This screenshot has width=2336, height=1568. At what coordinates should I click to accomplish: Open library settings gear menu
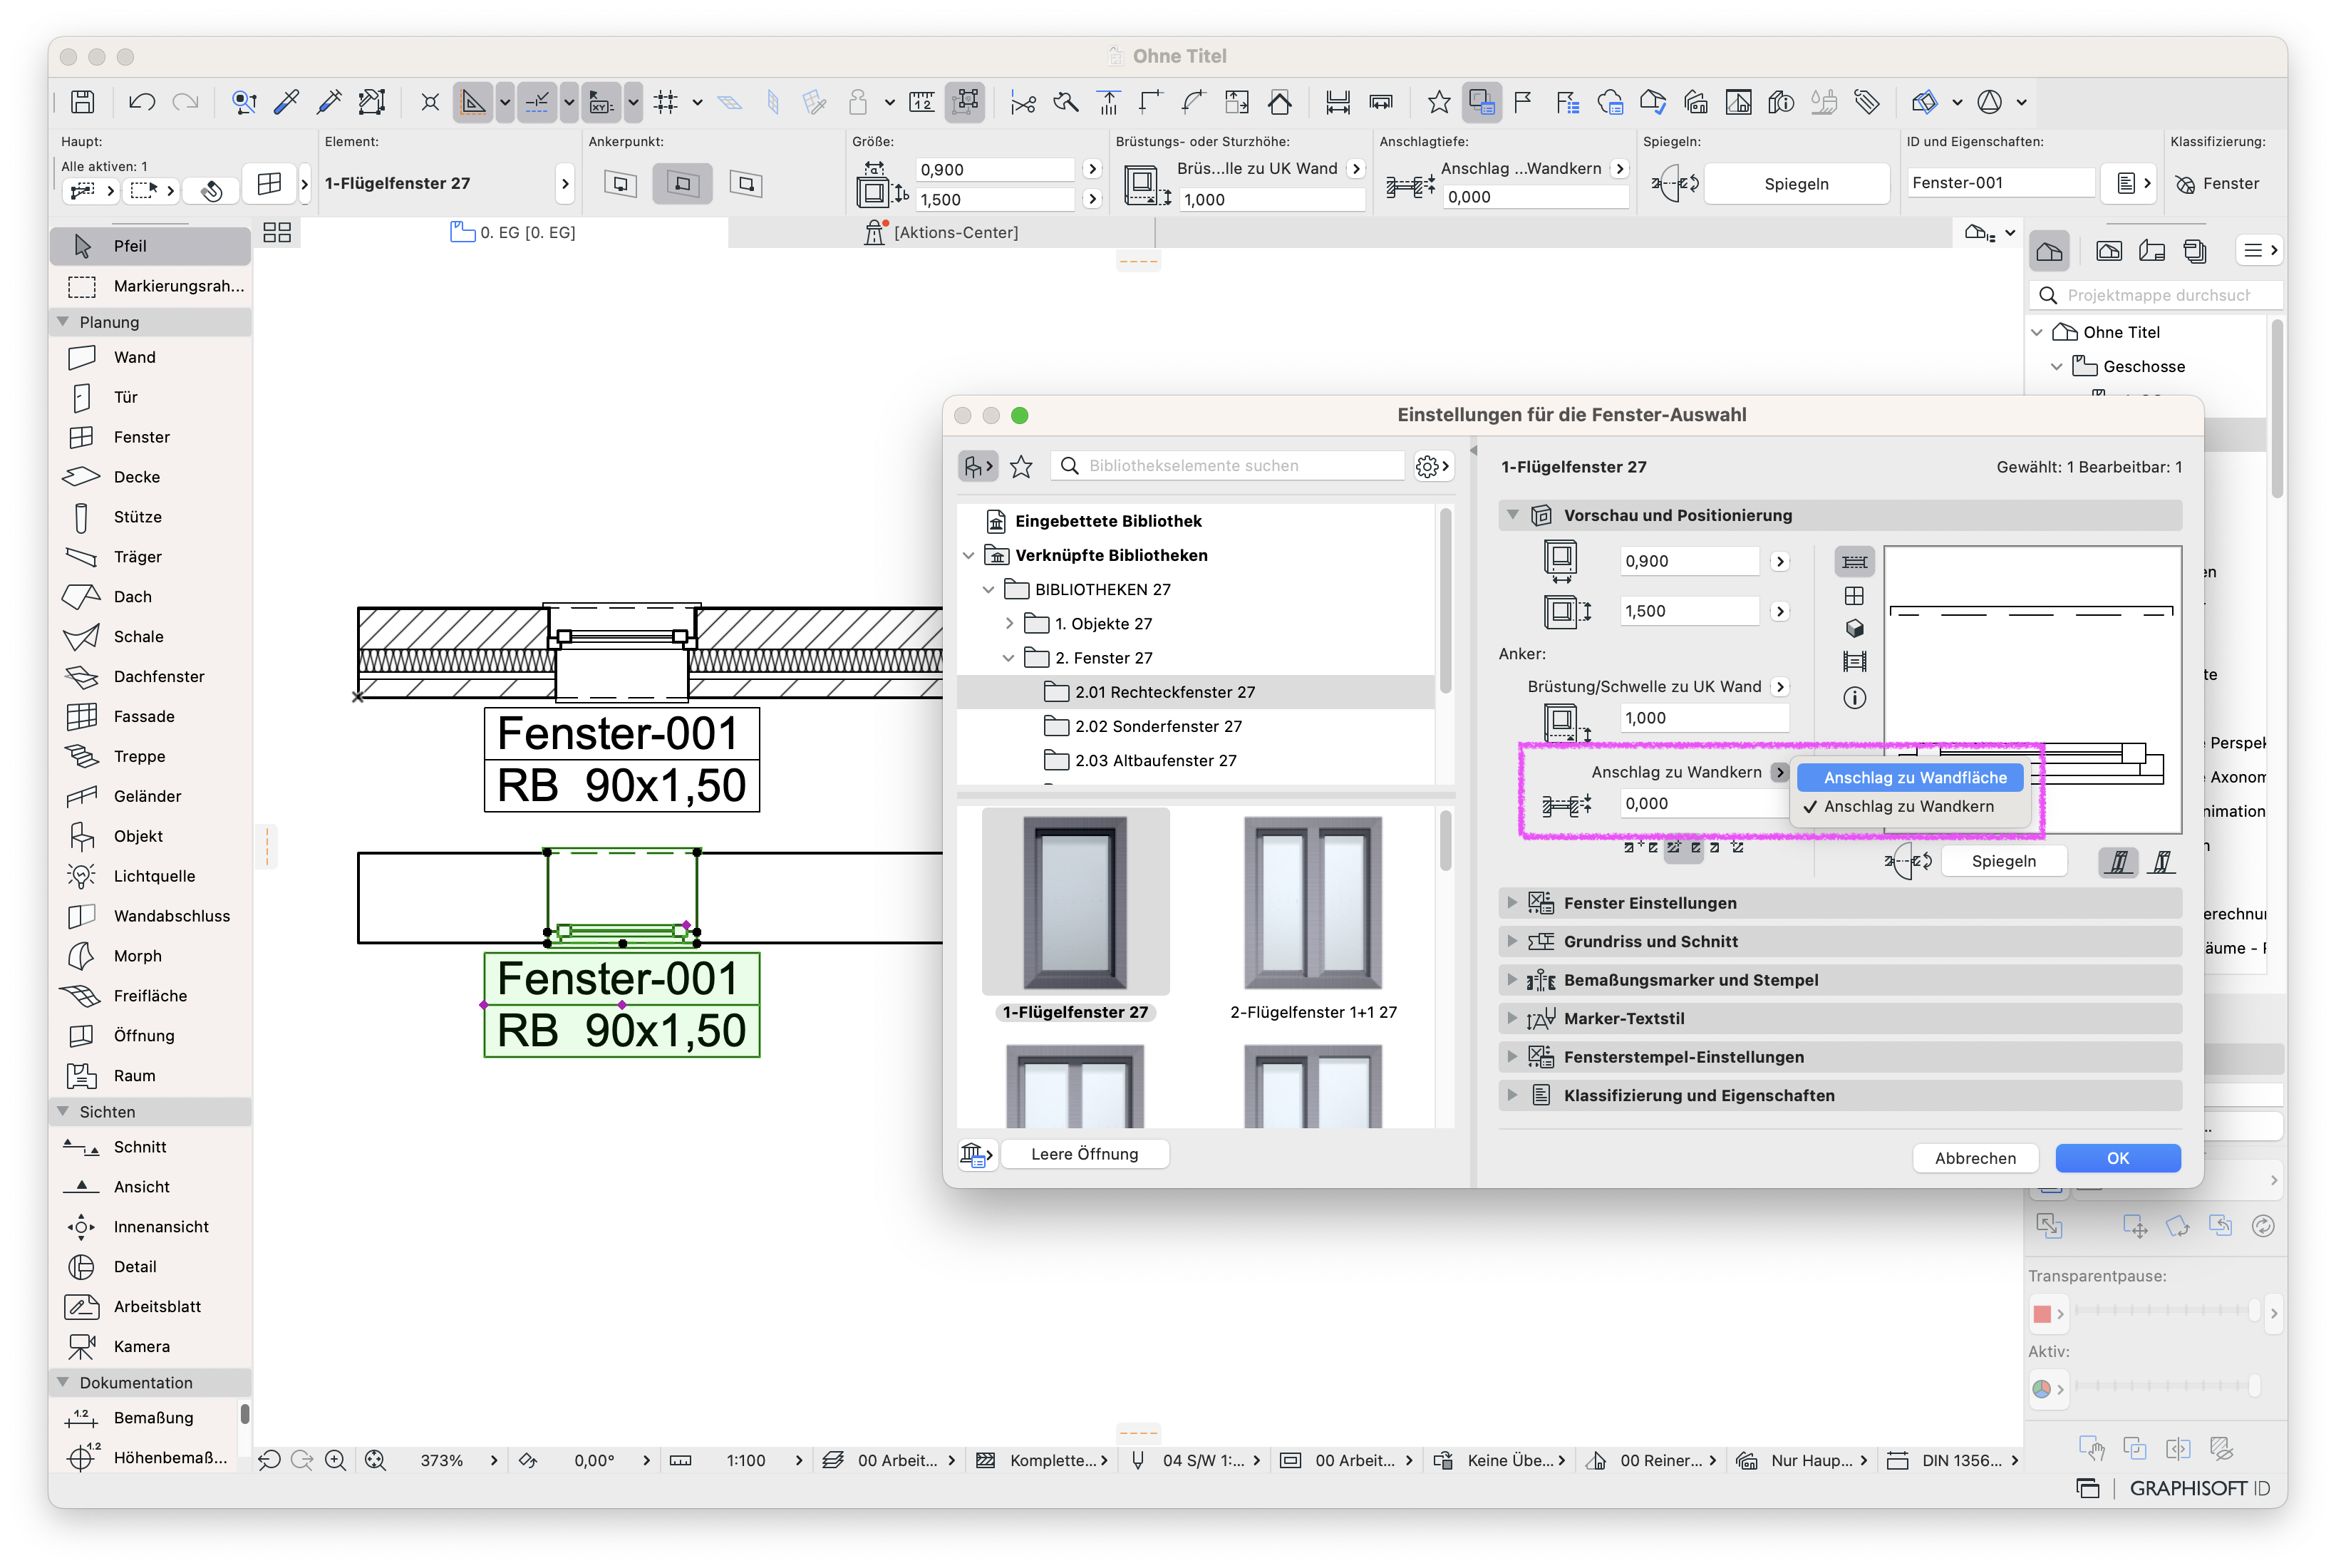pyautogui.click(x=1432, y=466)
